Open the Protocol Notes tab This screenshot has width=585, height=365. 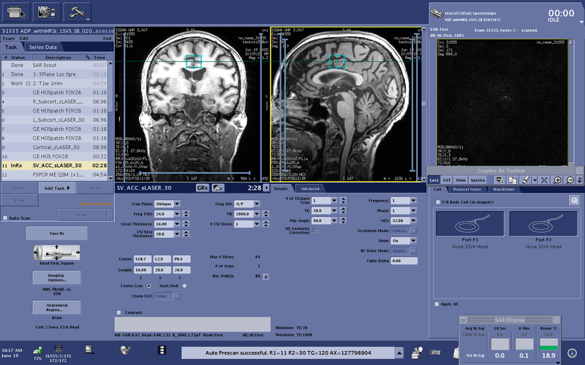(467, 189)
